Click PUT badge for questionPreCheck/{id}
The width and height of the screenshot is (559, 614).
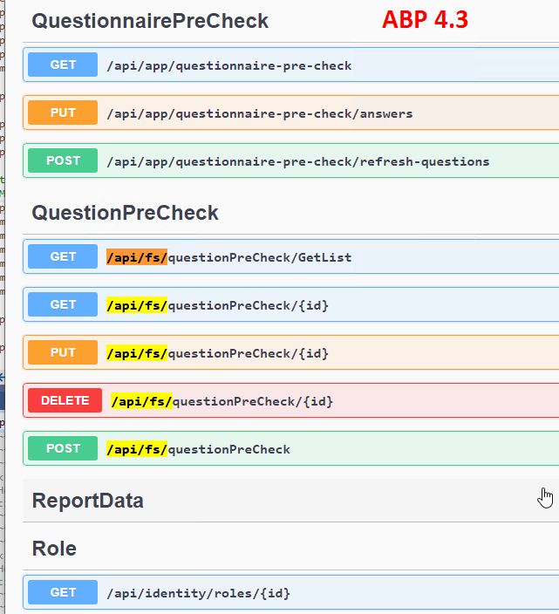[63, 353]
